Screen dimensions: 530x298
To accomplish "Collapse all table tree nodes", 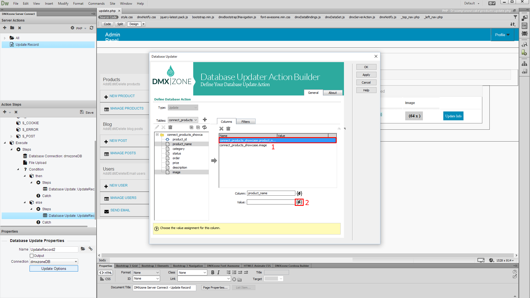I will pos(198,127).
